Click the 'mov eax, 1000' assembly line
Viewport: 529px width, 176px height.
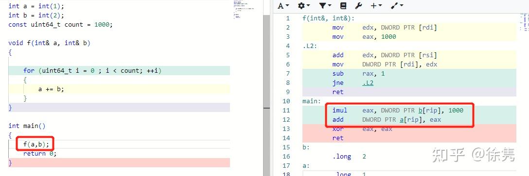point(364,37)
